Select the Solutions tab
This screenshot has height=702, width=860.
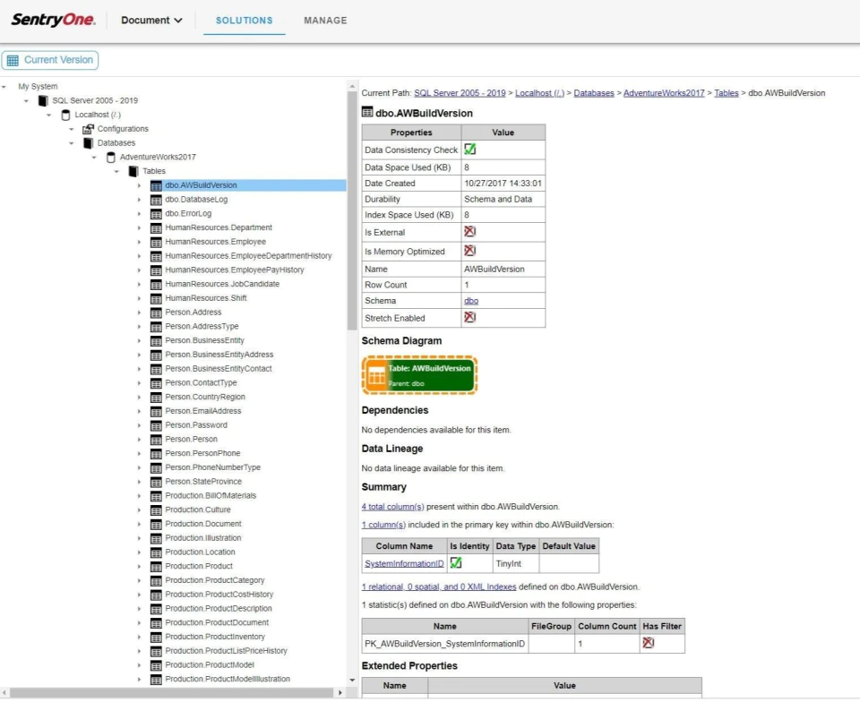[x=244, y=21]
